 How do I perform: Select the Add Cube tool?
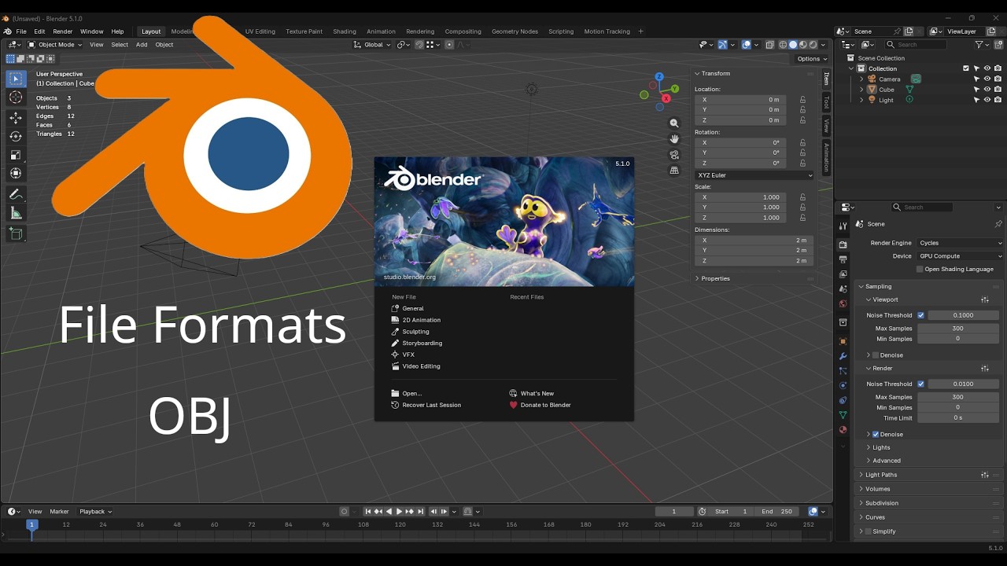click(x=16, y=233)
